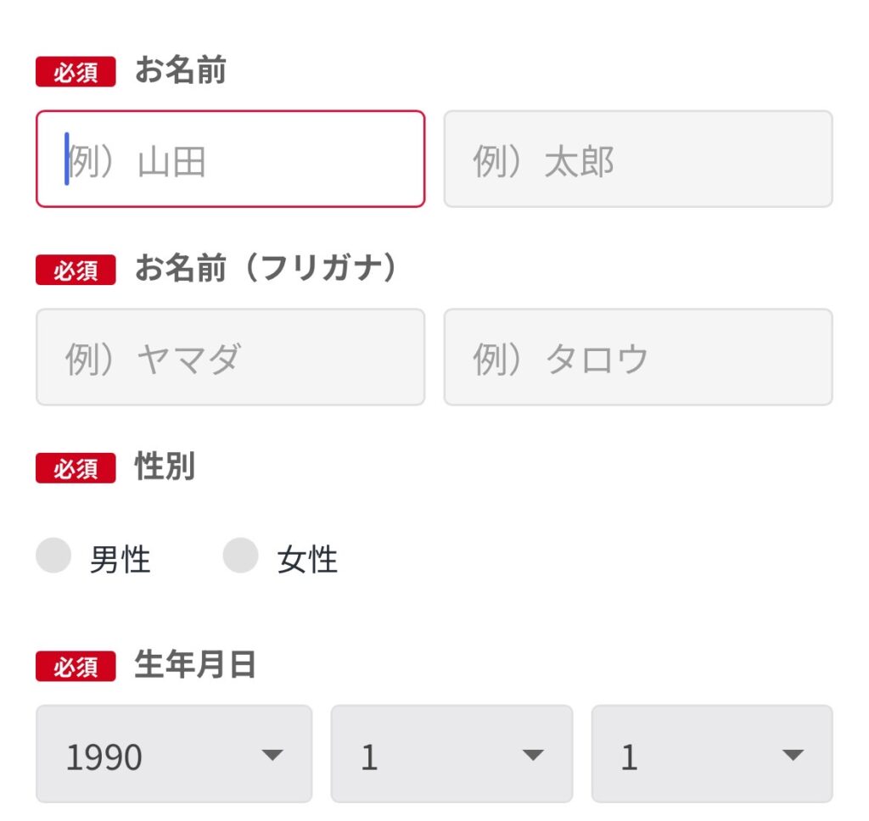Click the birth day dropdown arrow icon

pyautogui.click(x=793, y=754)
